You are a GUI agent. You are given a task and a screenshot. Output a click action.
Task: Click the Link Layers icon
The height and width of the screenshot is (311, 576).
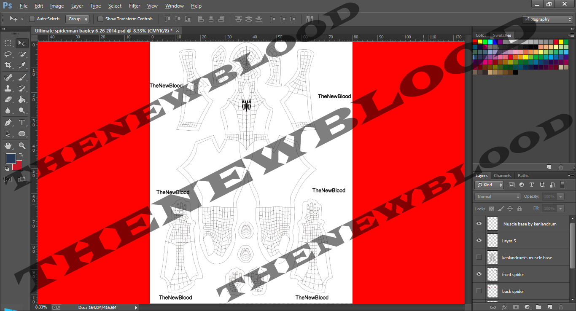(493, 307)
